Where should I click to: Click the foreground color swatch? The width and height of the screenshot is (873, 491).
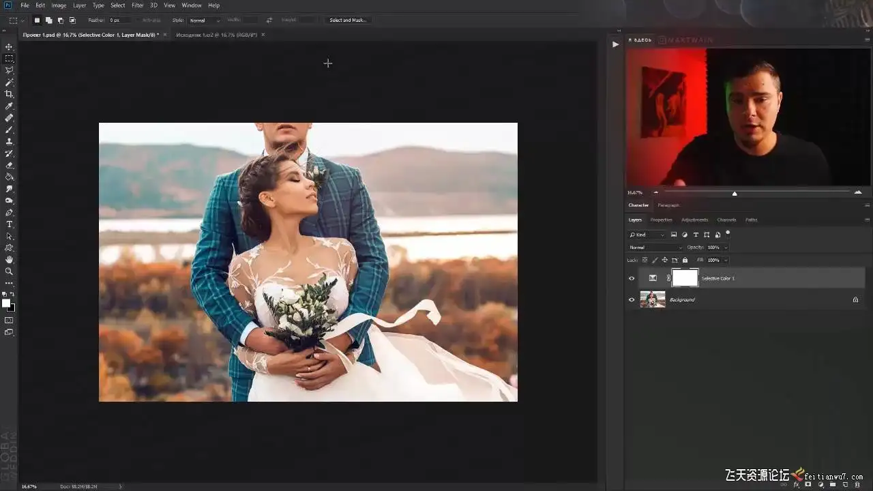tap(6, 303)
